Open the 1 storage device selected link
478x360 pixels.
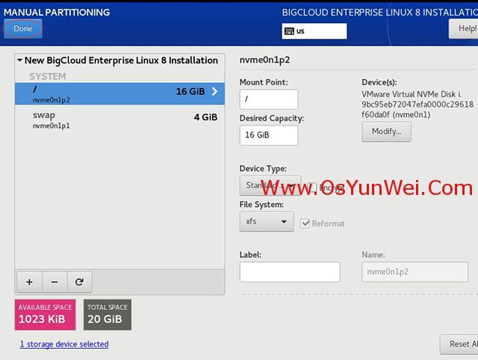click(x=64, y=344)
